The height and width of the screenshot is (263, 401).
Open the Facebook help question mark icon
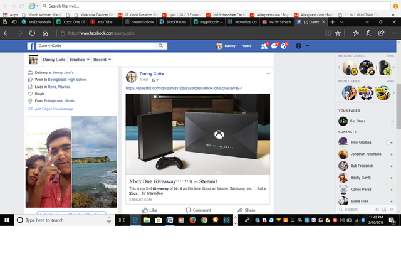pos(298,46)
